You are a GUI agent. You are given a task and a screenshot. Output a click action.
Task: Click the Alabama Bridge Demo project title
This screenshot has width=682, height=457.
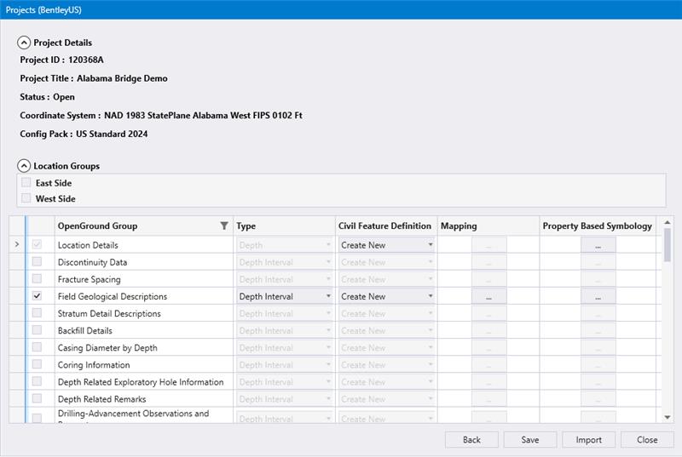(122, 78)
